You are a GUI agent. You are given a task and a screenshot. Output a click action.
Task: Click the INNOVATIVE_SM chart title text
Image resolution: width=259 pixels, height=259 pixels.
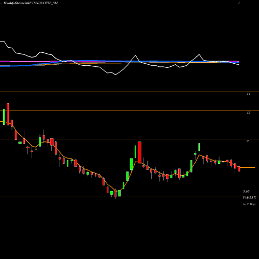45,3
